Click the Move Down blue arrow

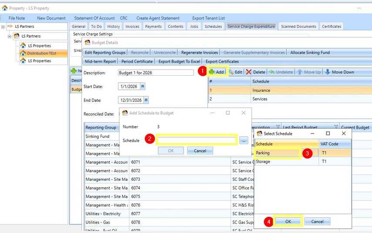[x=328, y=72]
